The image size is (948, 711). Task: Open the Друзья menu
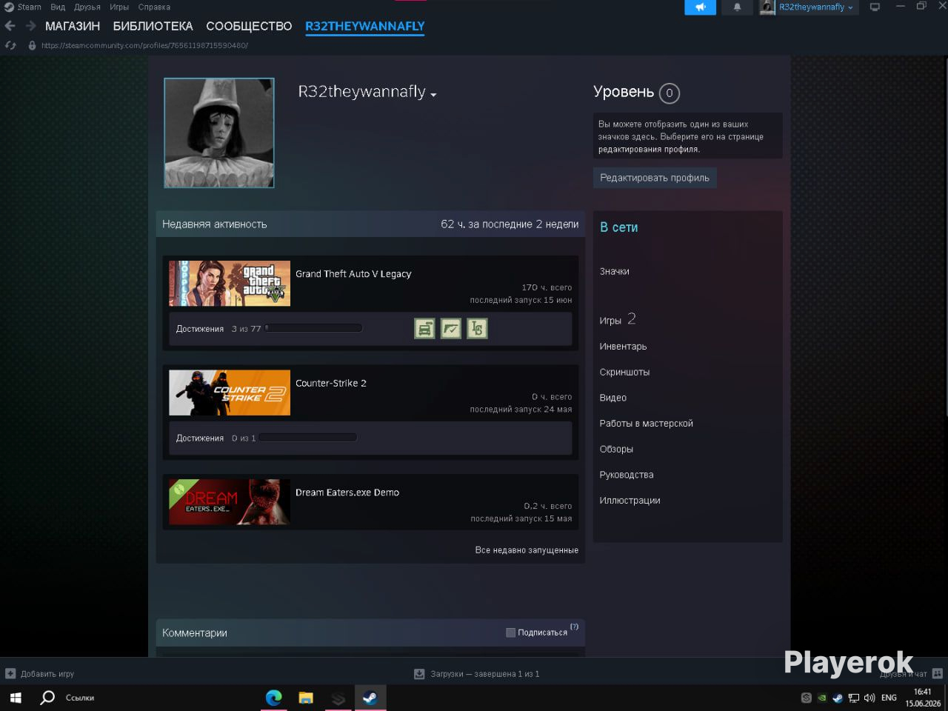[x=87, y=7]
